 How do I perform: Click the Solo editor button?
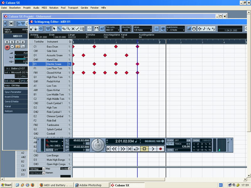pos(32,29)
